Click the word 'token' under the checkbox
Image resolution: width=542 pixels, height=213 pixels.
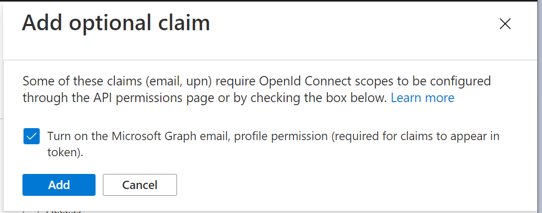pos(64,153)
